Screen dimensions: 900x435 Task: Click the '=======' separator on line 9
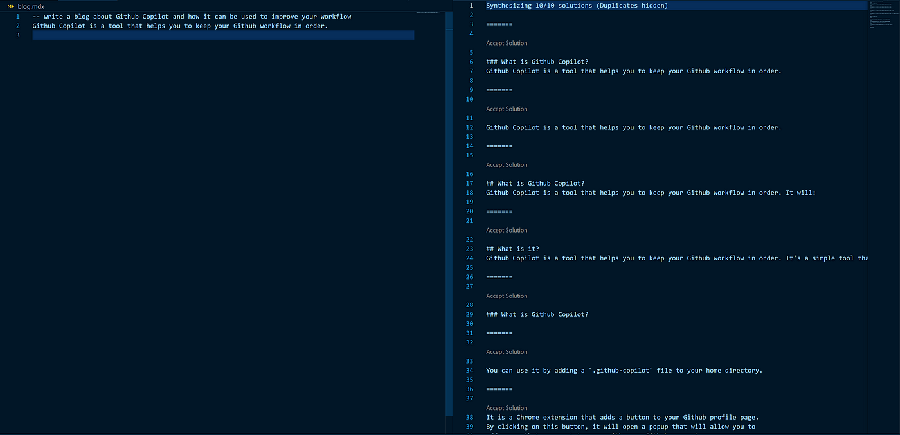499,90
